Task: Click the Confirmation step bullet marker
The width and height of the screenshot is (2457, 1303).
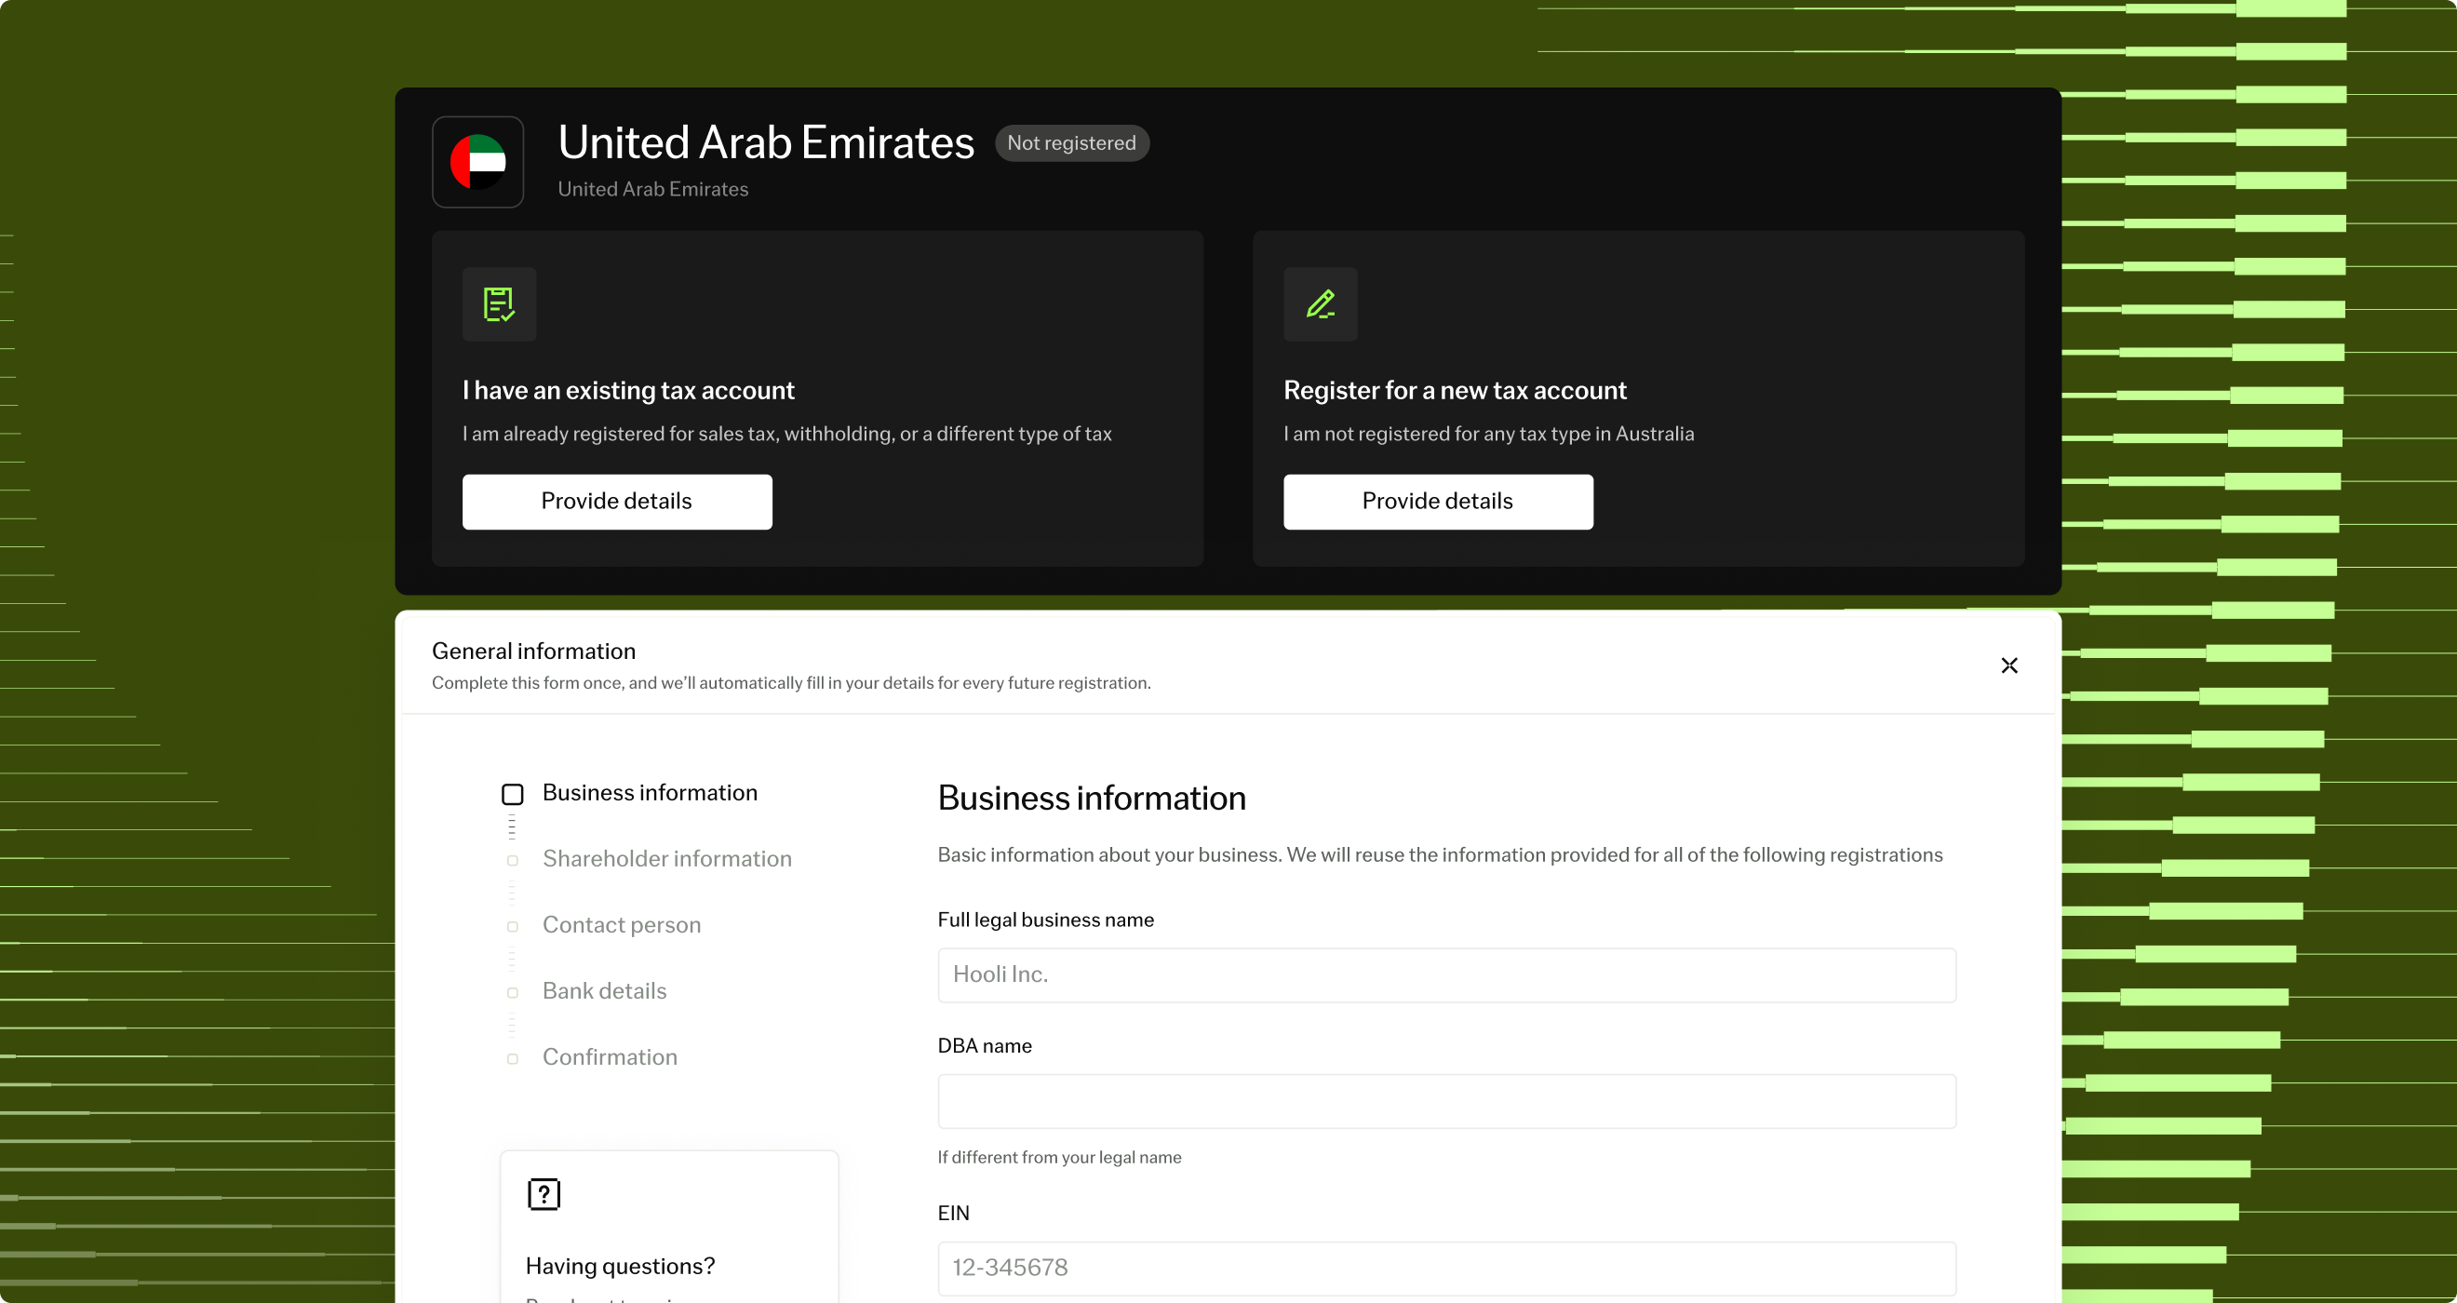Action: pyautogui.click(x=512, y=1059)
